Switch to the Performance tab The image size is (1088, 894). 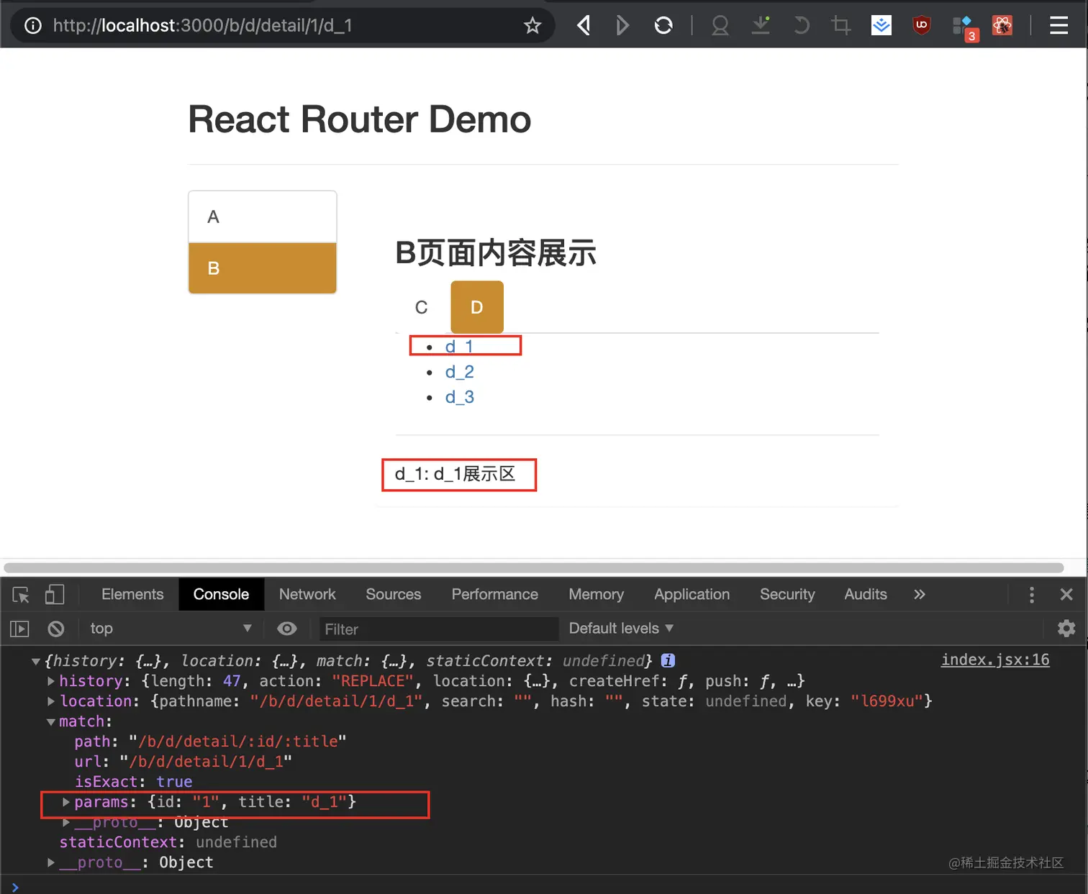494,595
